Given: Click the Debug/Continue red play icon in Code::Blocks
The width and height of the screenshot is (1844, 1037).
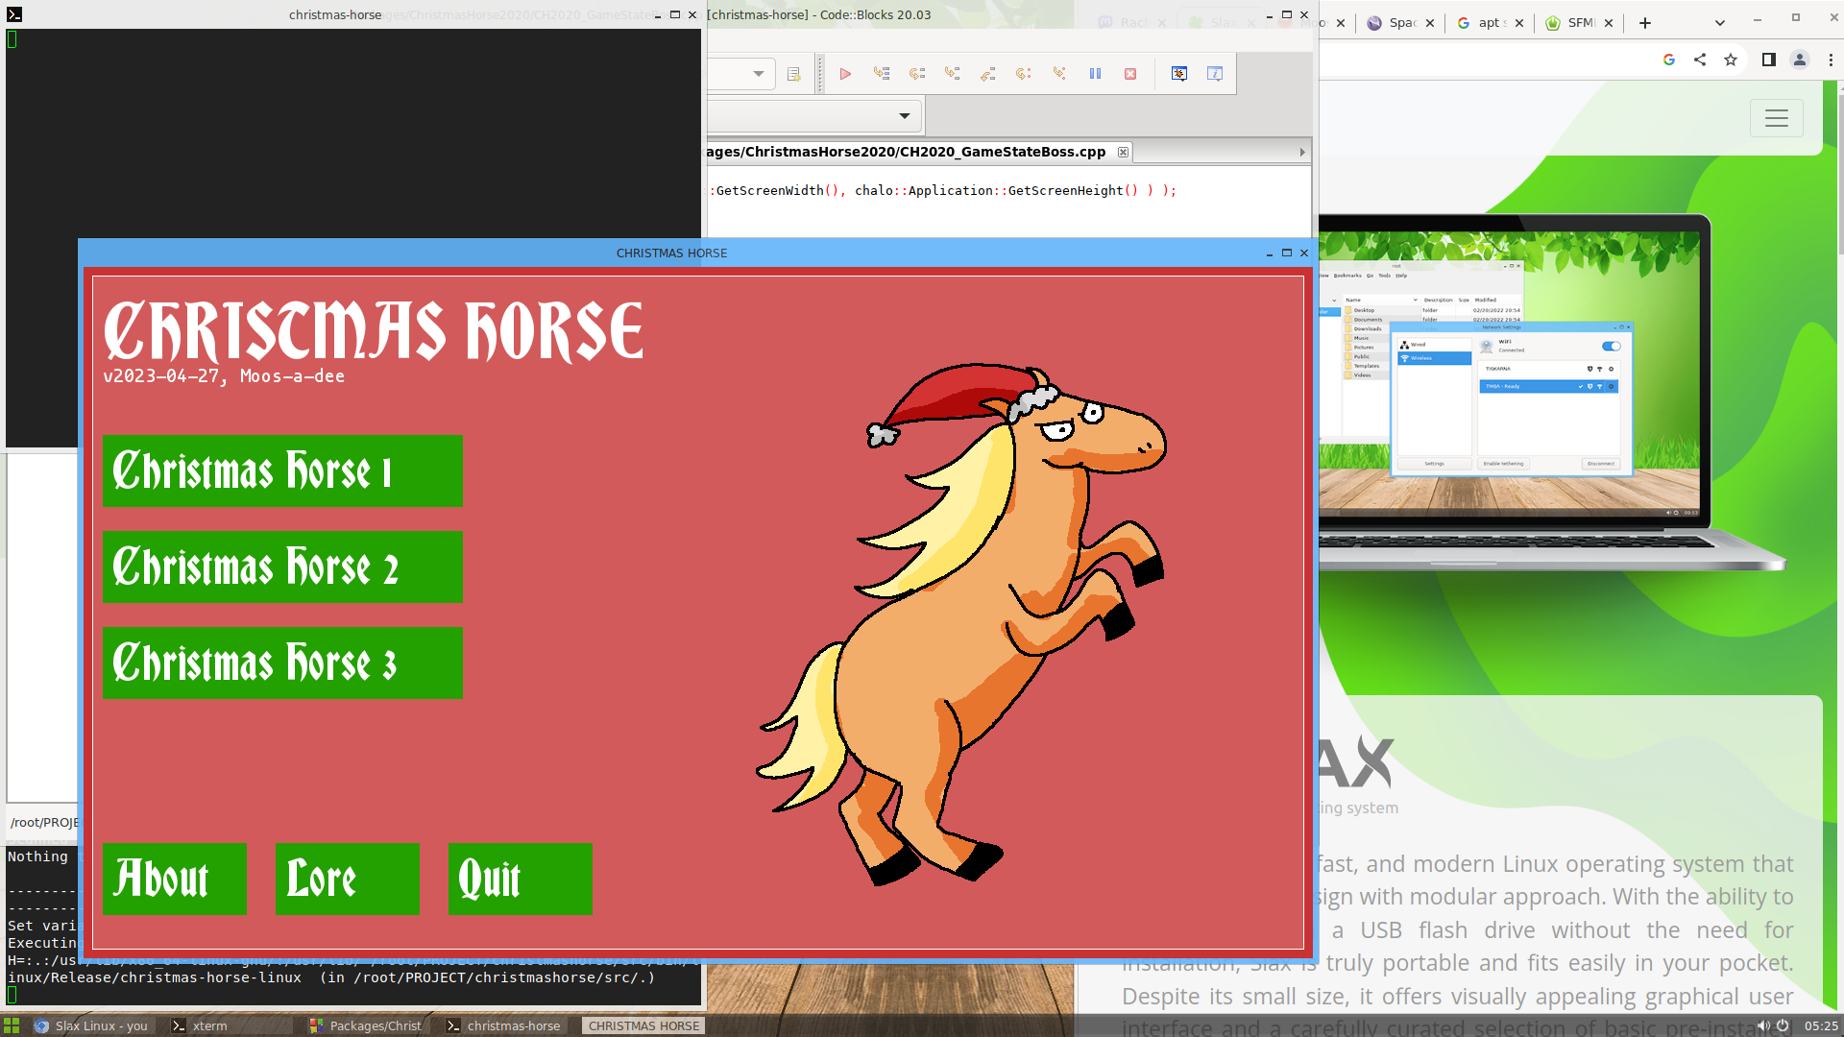Looking at the screenshot, I should point(845,74).
